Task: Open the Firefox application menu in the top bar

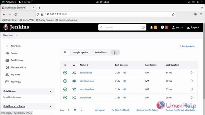Action: pos(26,2)
